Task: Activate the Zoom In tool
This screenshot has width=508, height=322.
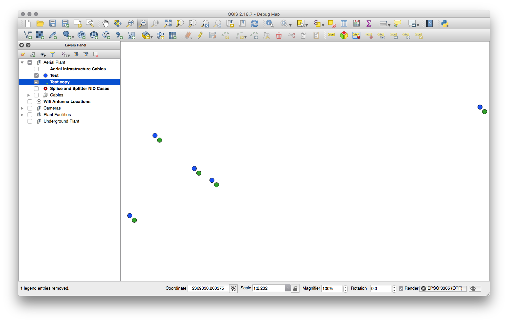Action: click(130, 23)
